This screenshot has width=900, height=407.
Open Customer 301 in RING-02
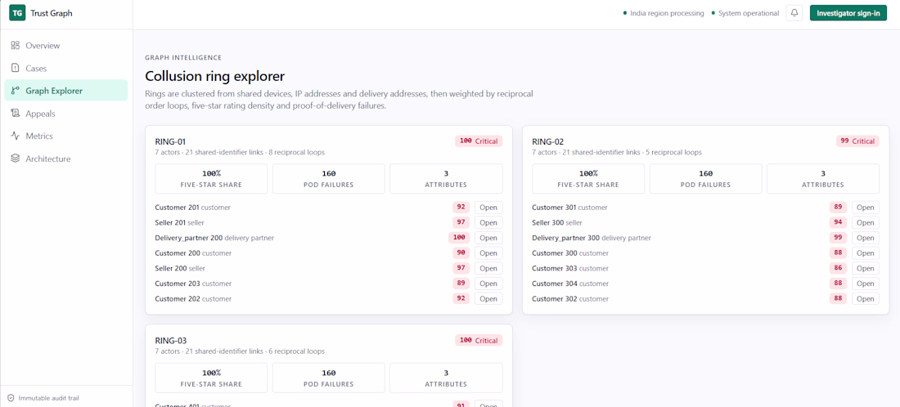866,208
